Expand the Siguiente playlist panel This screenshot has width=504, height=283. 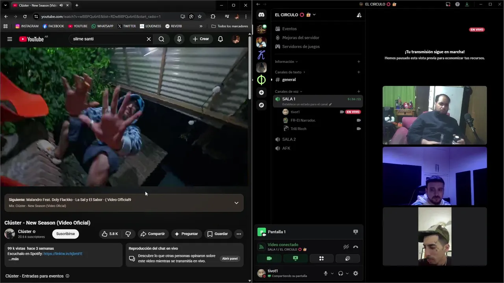[236, 203]
